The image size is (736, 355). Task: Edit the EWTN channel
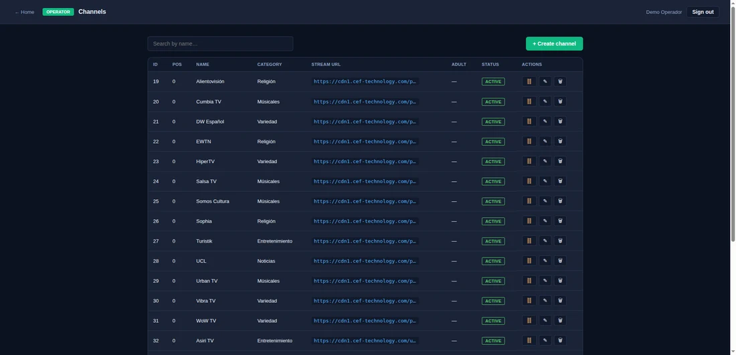pos(545,141)
